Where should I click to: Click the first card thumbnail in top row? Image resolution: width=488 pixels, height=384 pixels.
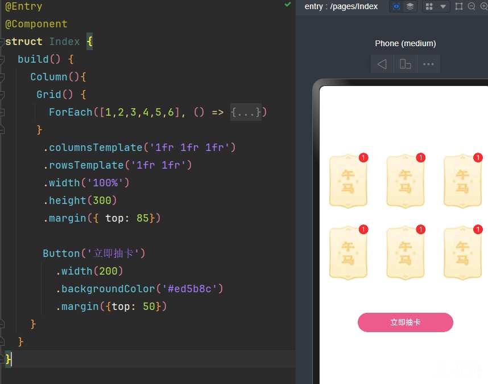[348, 181]
